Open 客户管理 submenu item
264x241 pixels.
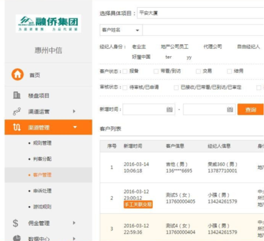(x=42, y=175)
